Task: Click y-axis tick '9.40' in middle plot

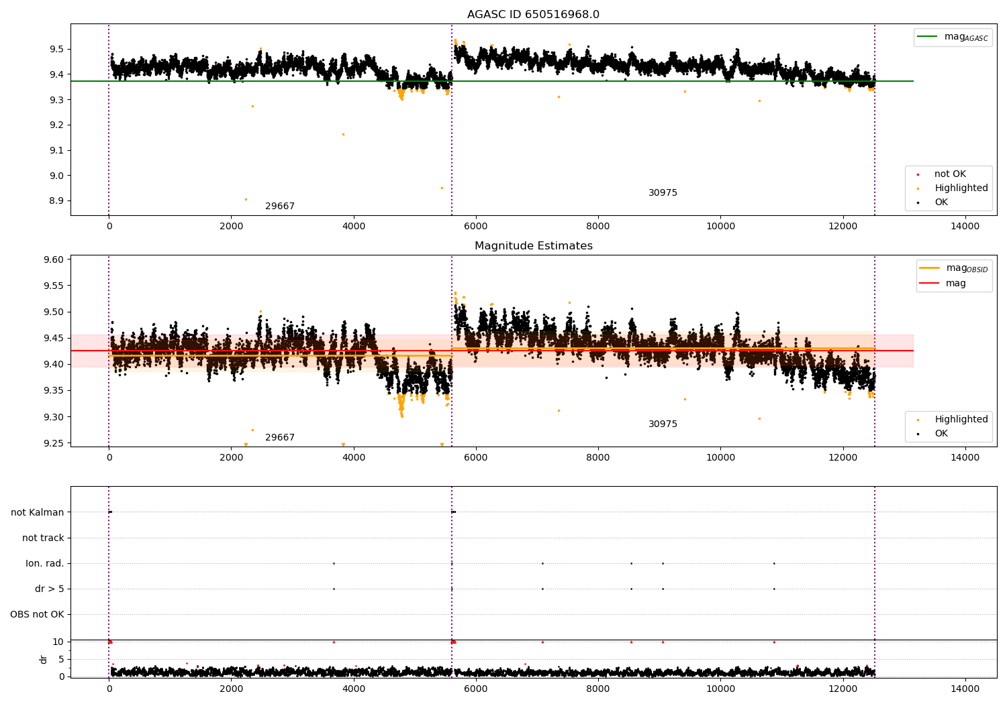Action: [x=54, y=364]
